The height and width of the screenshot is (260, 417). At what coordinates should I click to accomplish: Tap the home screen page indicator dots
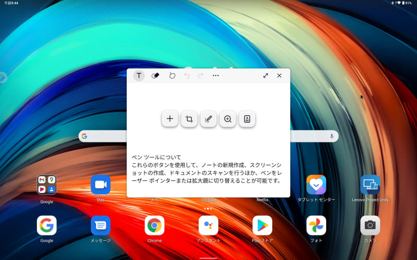[x=208, y=209]
